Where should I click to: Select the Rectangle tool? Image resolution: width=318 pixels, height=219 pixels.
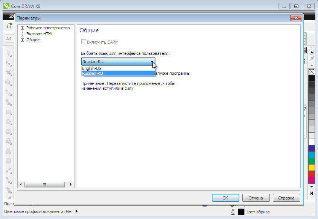tap(8, 112)
